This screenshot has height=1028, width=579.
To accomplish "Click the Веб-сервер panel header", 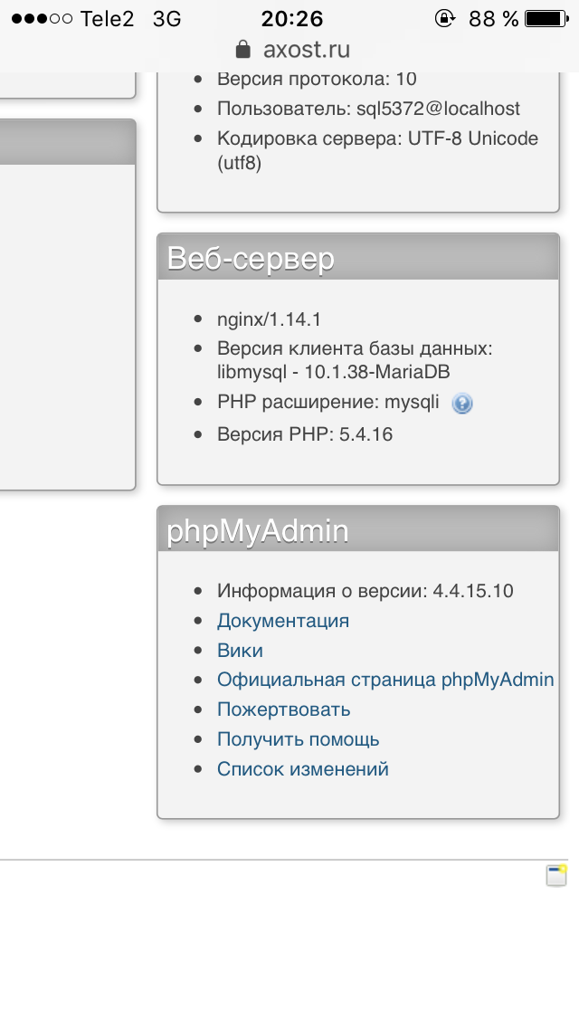I will pyautogui.click(x=358, y=259).
